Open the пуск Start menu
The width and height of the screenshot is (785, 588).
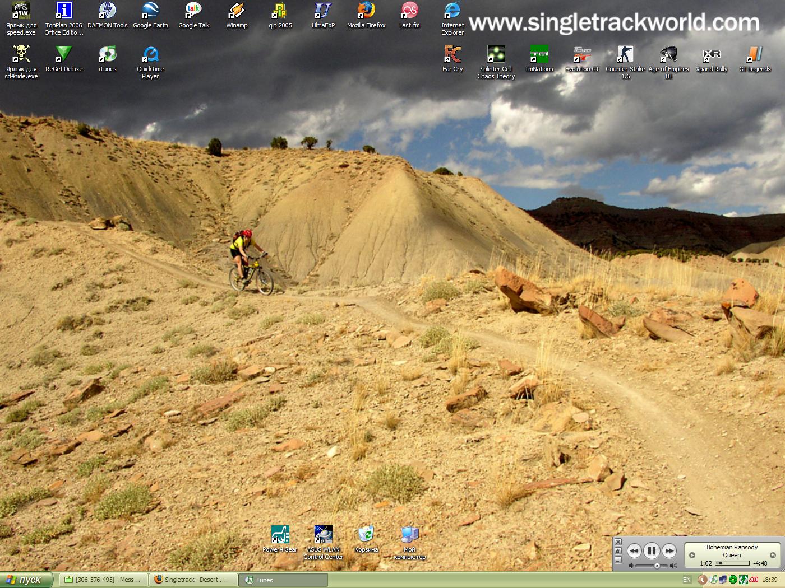pos(26,580)
